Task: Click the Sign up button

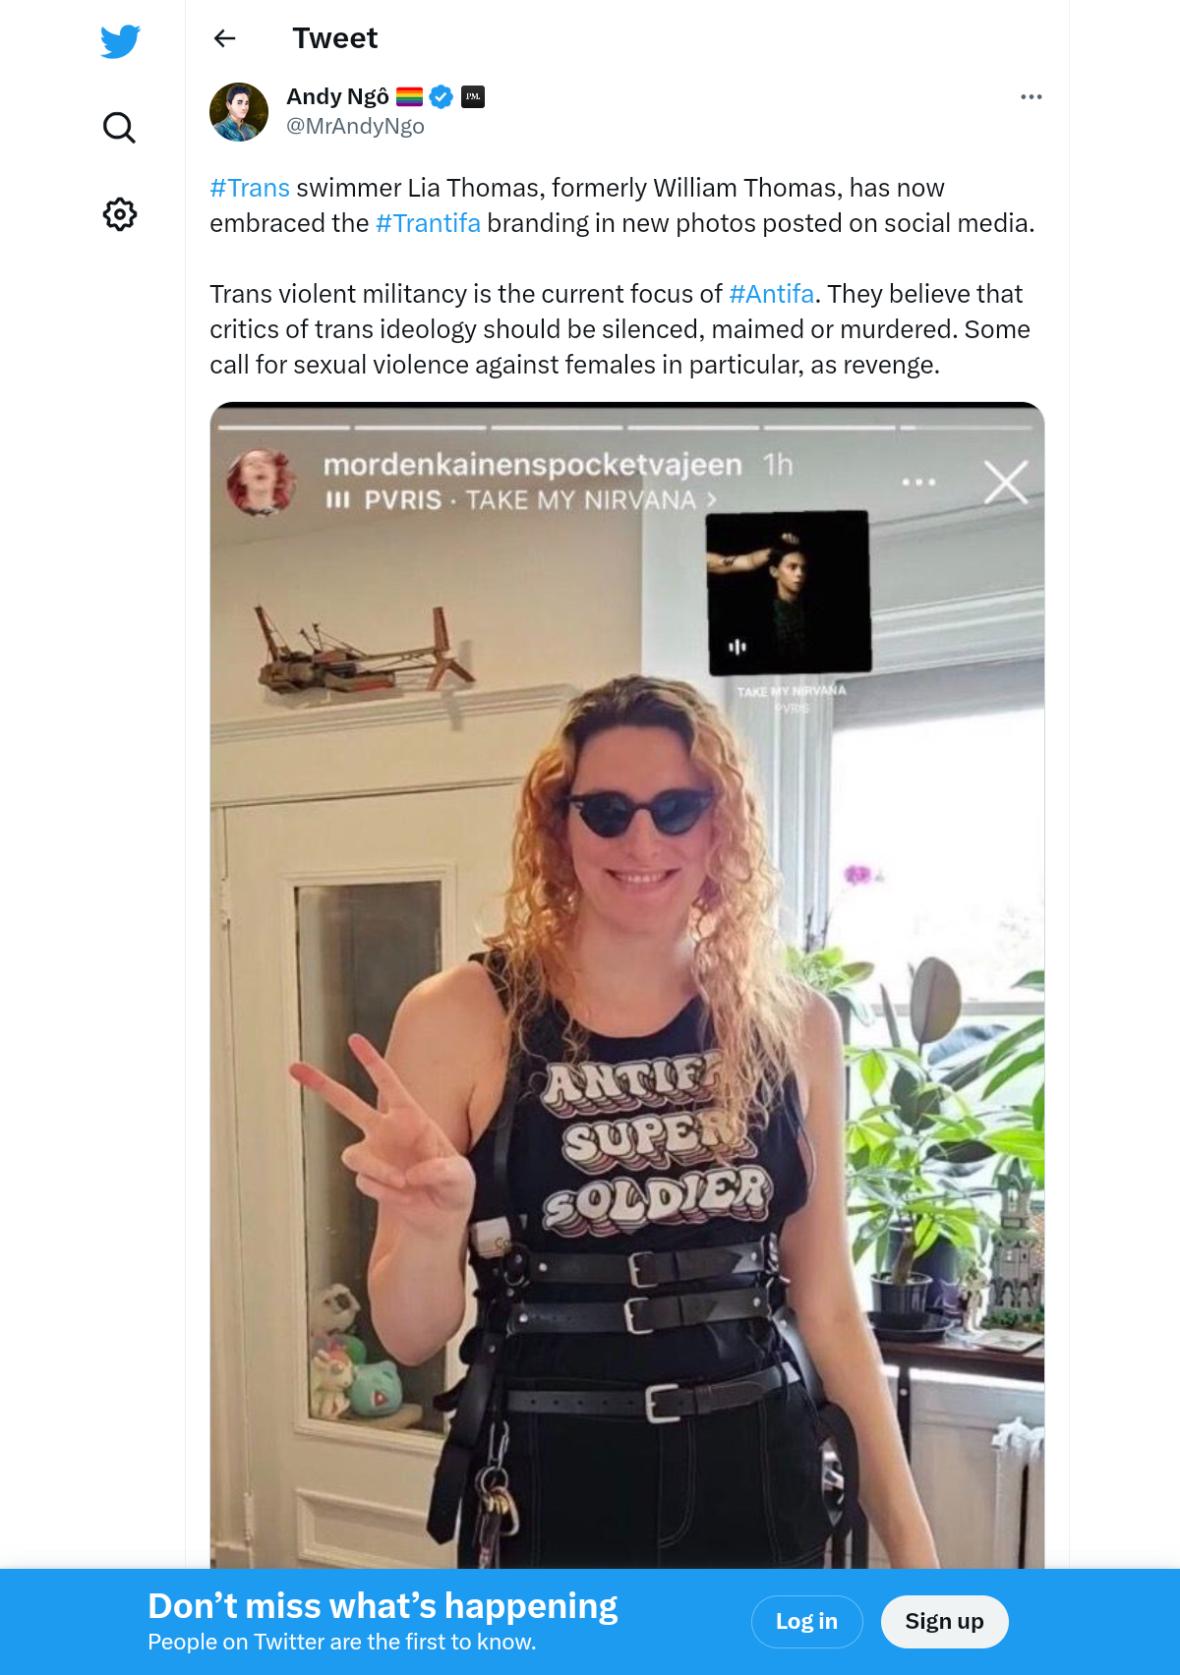Action: [x=944, y=1622]
